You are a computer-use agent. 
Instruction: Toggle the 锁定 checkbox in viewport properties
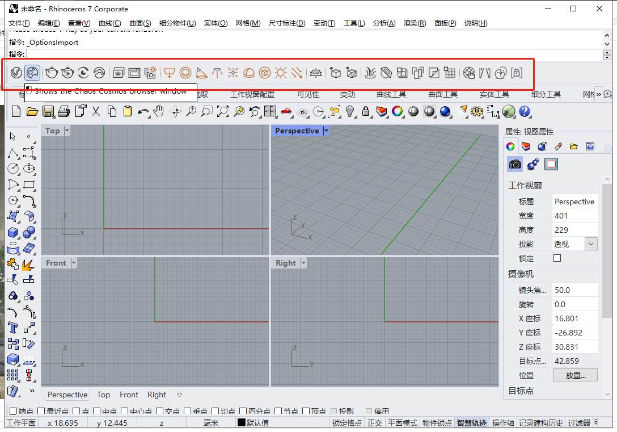click(557, 258)
